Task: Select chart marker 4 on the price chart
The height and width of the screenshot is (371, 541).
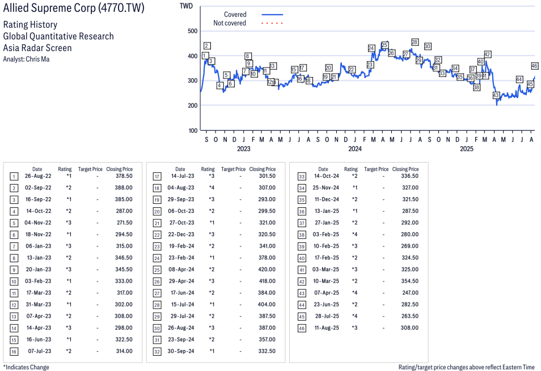Action: pos(219,86)
